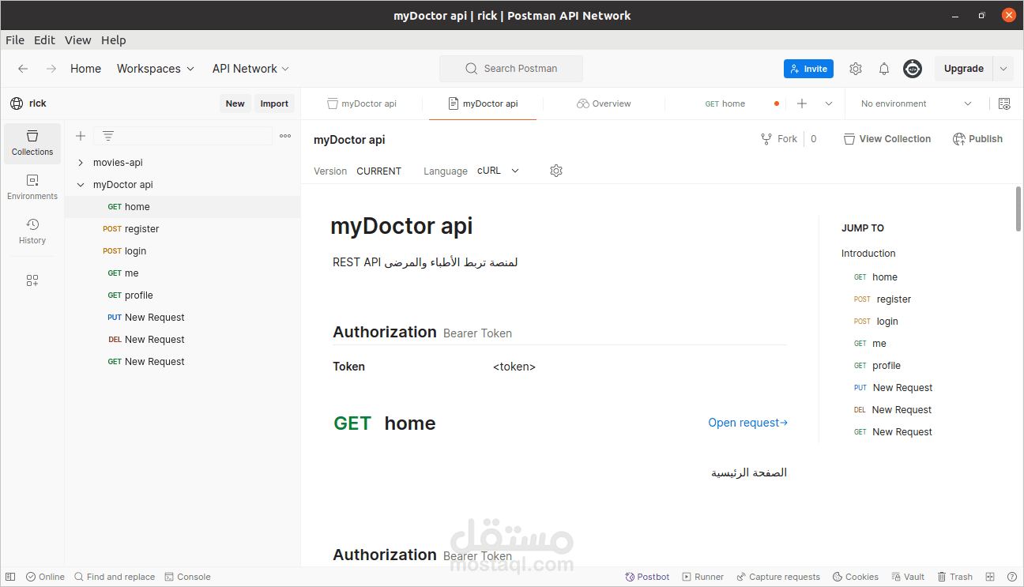Open the History panel
The height and width of the screenshot is (587, 1024).
click(x=32, y=231)
